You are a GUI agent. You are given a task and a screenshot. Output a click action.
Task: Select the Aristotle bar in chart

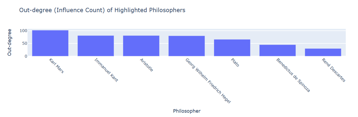141,46
